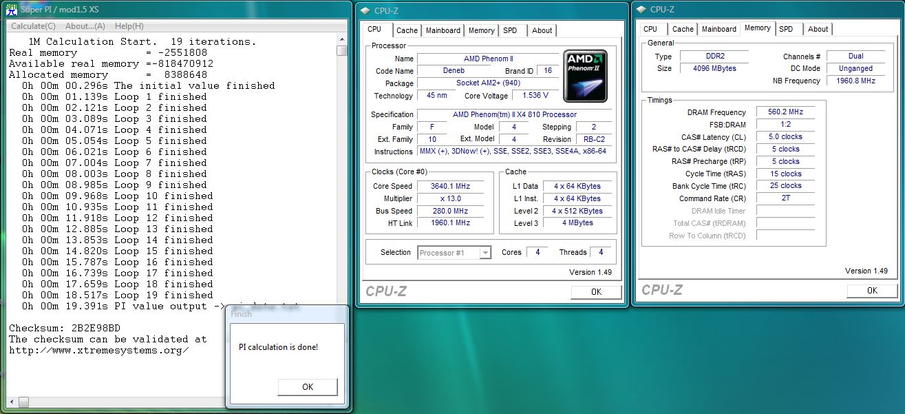Viewport: 905px width, 414px height.
Task: Switch to About tab in first CPU-Z window
Action: pos(542,30)
